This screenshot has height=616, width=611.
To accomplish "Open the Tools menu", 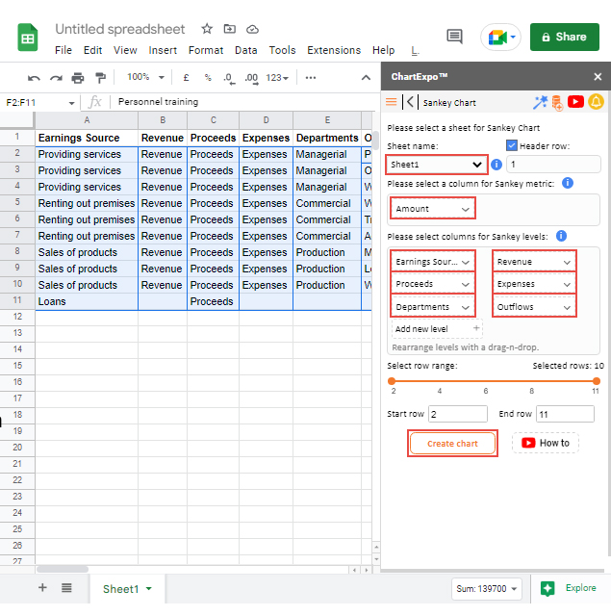I will (x=282, y=51).
